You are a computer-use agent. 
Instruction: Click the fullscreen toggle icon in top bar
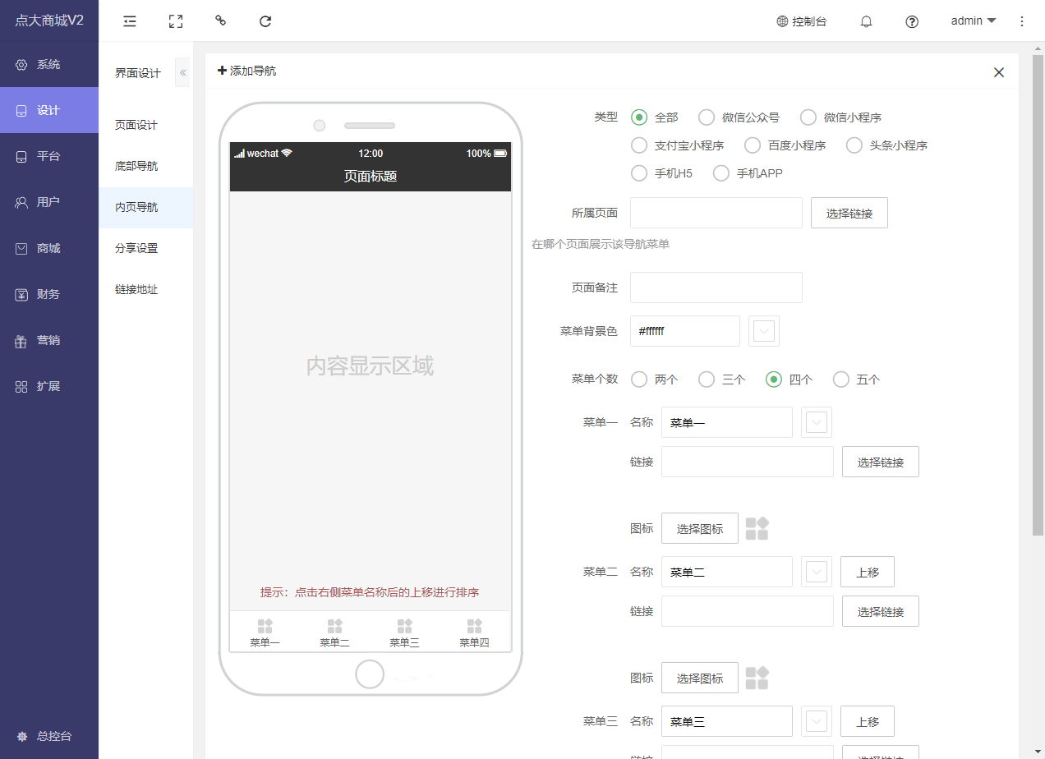pyautogui.click(x=175, y=21)
